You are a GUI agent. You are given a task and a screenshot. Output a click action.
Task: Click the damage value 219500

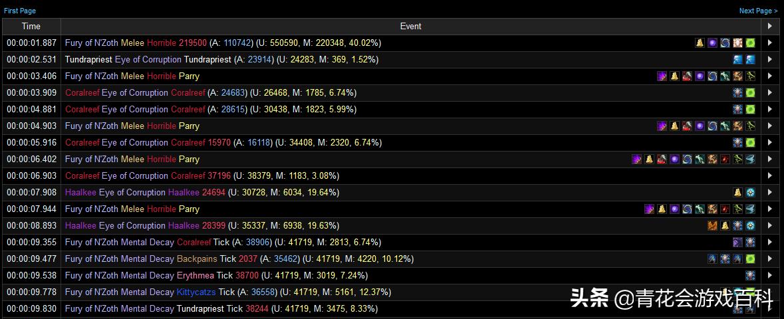[193, 43]
